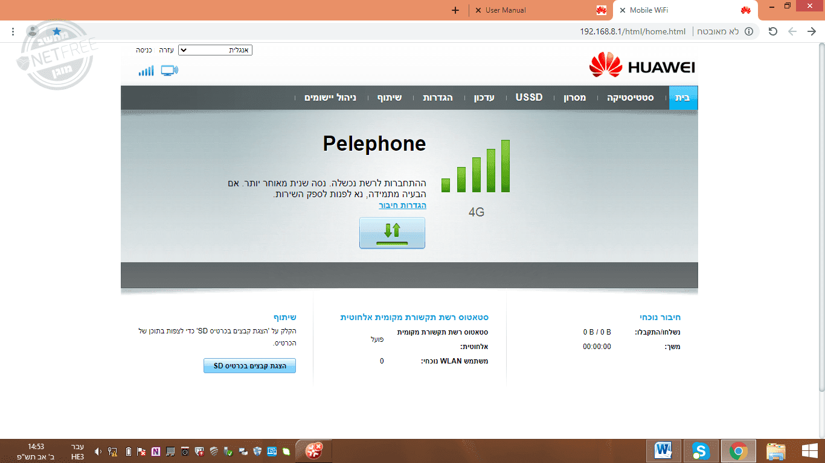Go to the שיתוף sharing tab
The image size is (825, 463).
[390, 98]
